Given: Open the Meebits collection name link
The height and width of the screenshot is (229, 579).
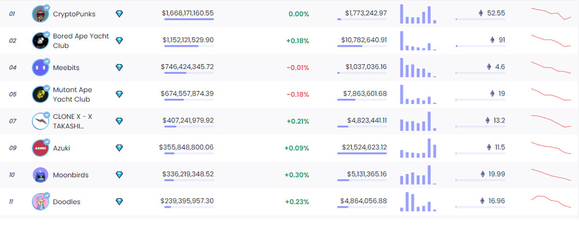Looking at the screenshot, I should [x=66, y=67].
